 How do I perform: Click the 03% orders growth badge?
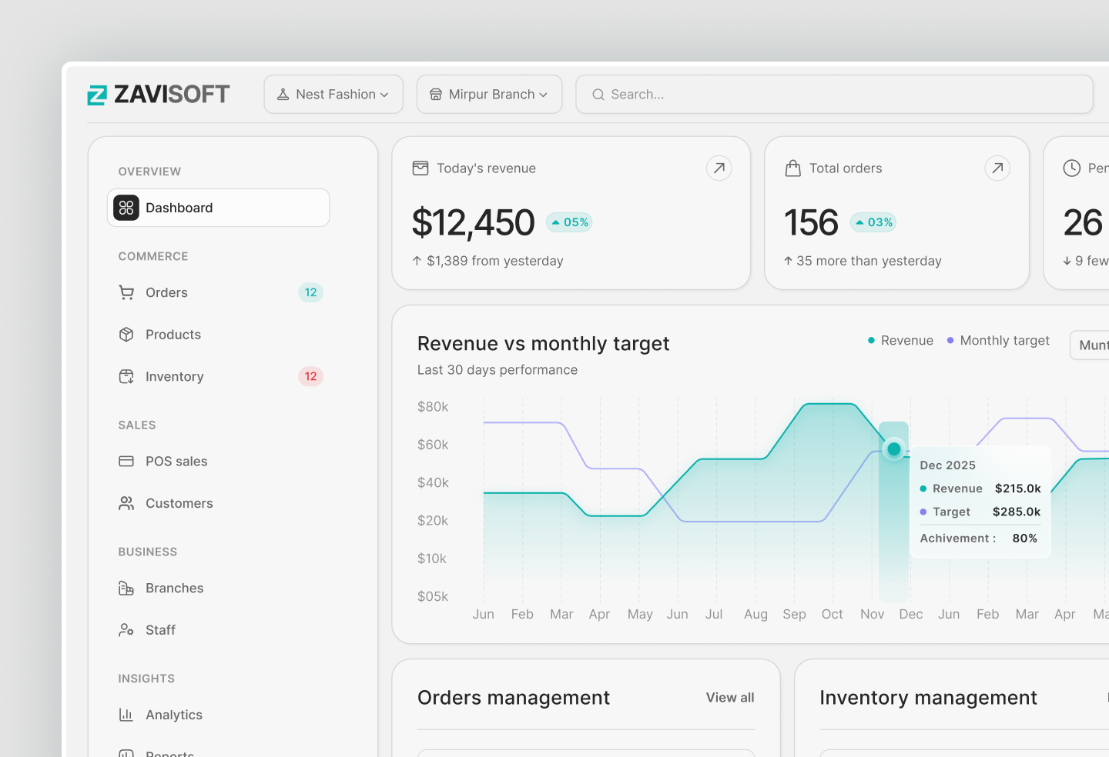tap(873, 222)
